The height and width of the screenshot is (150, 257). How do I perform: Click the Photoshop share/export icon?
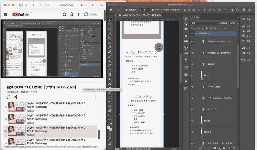click(237, 10)
